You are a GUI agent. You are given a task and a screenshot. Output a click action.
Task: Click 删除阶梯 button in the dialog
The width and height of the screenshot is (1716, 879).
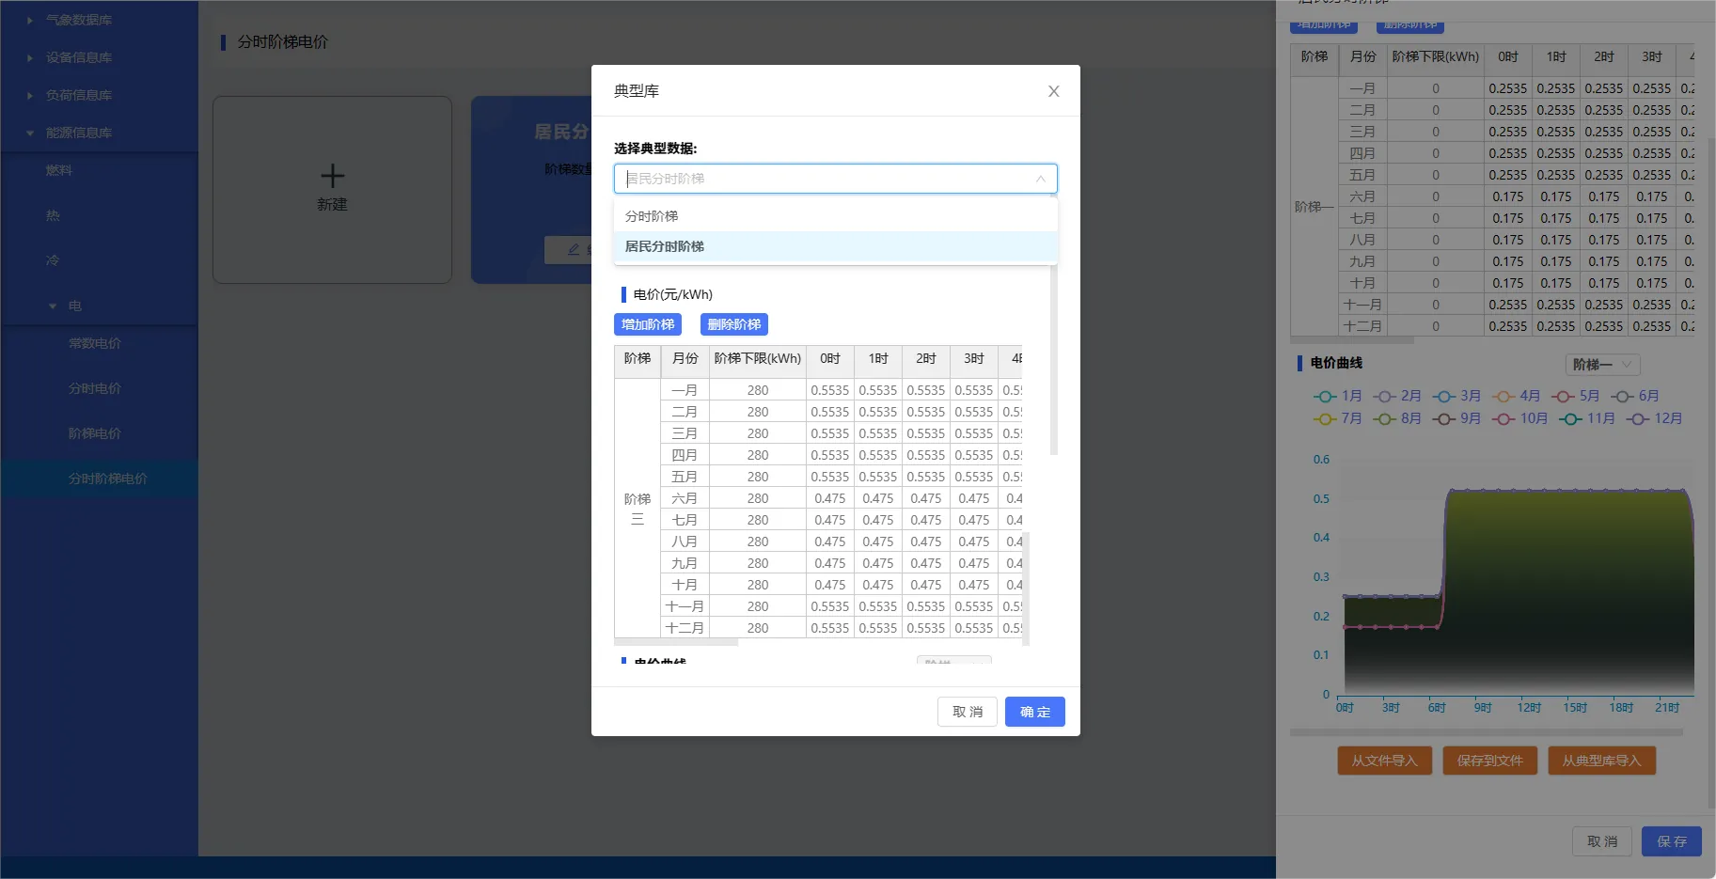(734, 324)
